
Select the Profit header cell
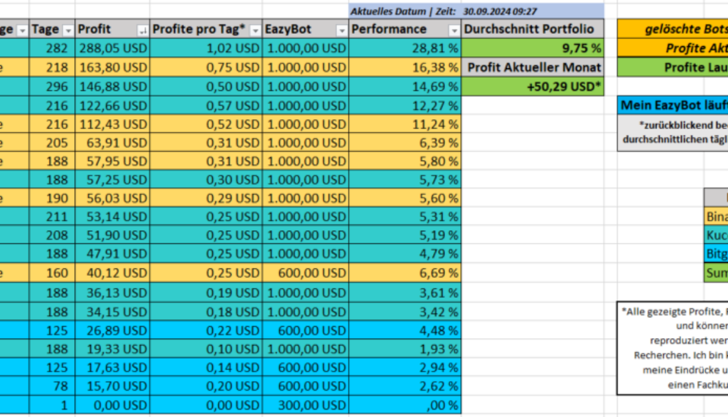coord(112,29)
